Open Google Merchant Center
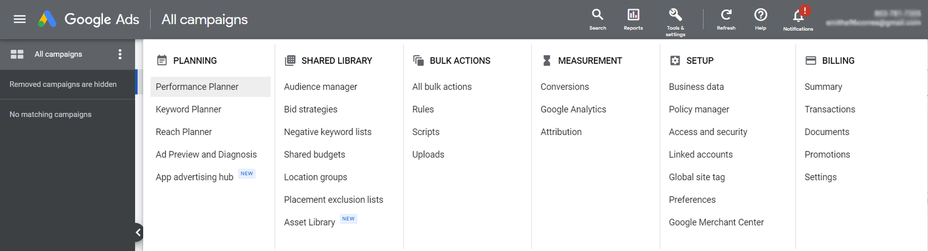Viewport: 928px width, 251px height. [716, 223]
